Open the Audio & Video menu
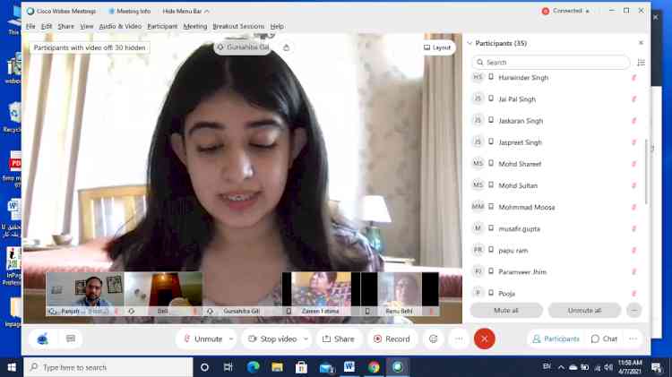The width and height of the screenshot is (672, 377). click(x=120, y=26)
